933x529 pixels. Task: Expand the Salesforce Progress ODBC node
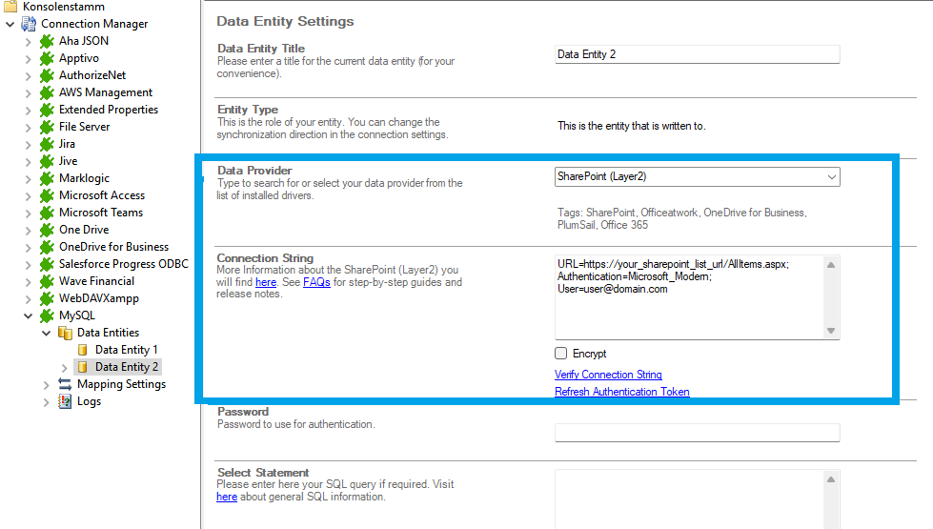point(28,265)
